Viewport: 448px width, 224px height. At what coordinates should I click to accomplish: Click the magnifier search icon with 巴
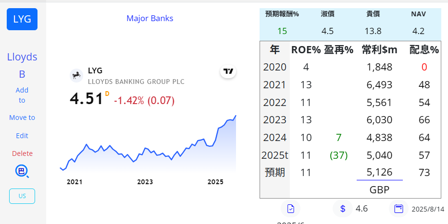pyautogui.click(x=22, y=172)
